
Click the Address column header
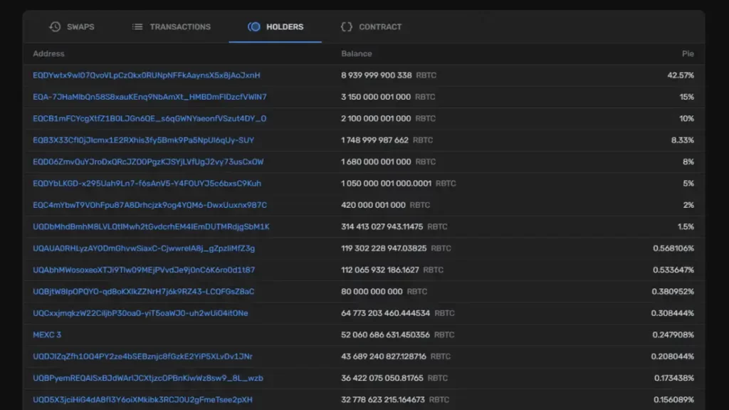[x=48, y=53]
